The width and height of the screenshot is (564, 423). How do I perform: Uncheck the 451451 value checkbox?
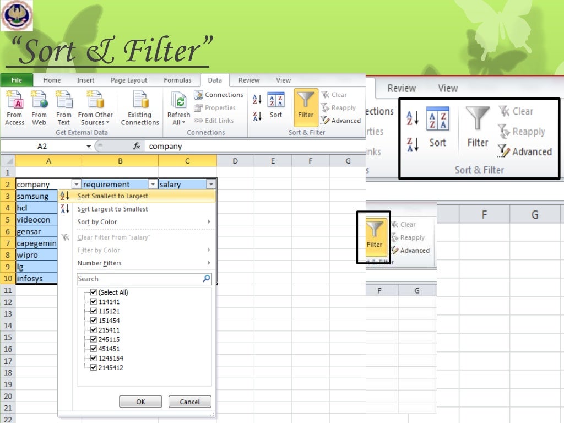(x=94, y=348)
